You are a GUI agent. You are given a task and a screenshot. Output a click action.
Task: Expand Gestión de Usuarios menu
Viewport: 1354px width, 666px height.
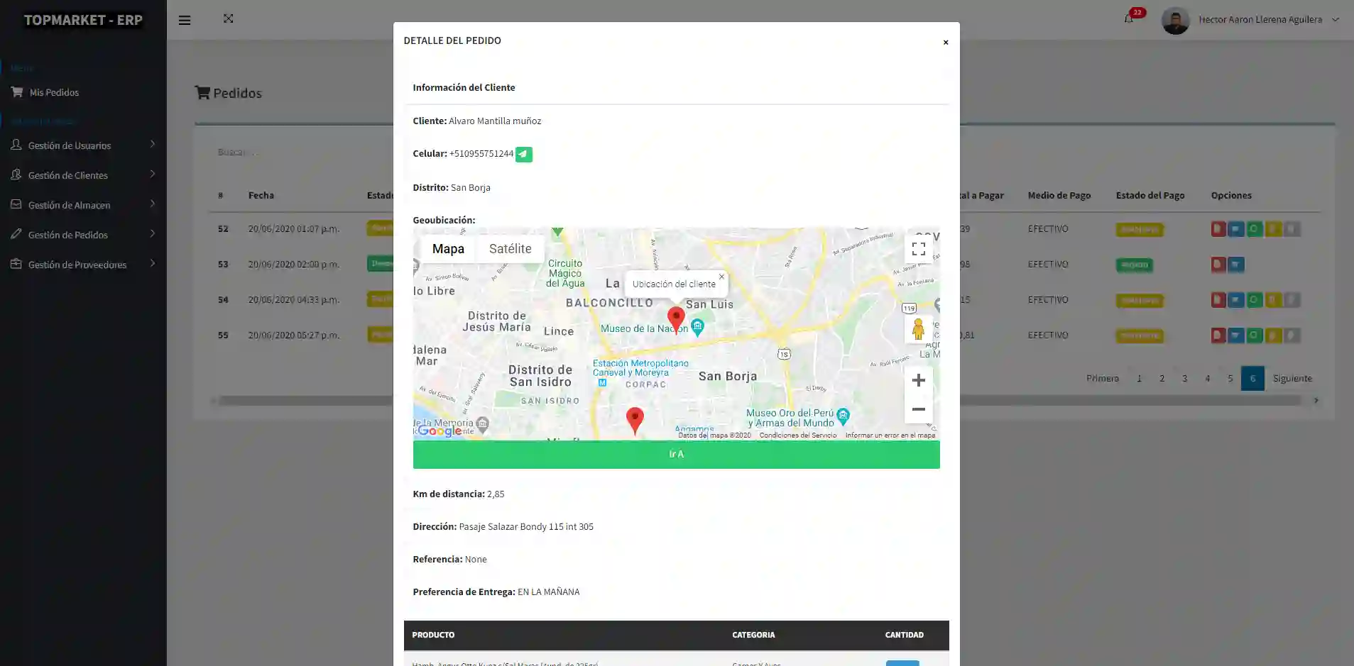coord(82,145)
